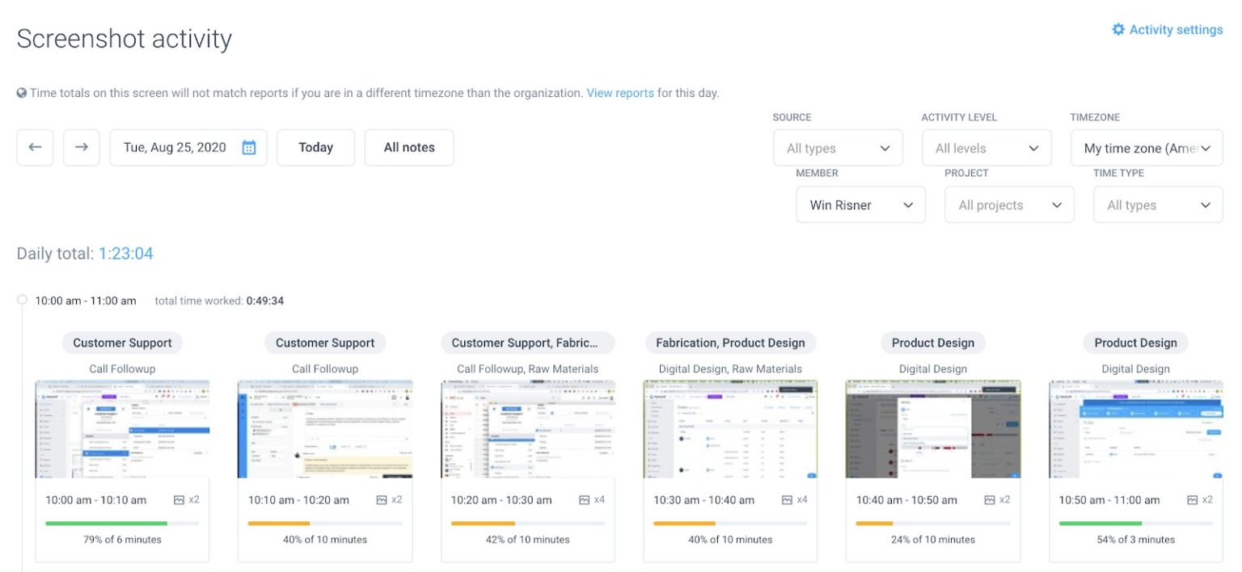Viewport: 1242px width, 572px height.
Task: Expand the Source All types dropdown
Action: (838, 148)
